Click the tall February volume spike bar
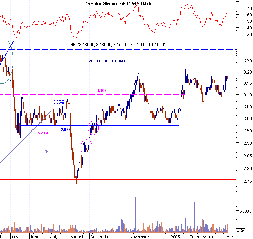 tap(194, 217)
